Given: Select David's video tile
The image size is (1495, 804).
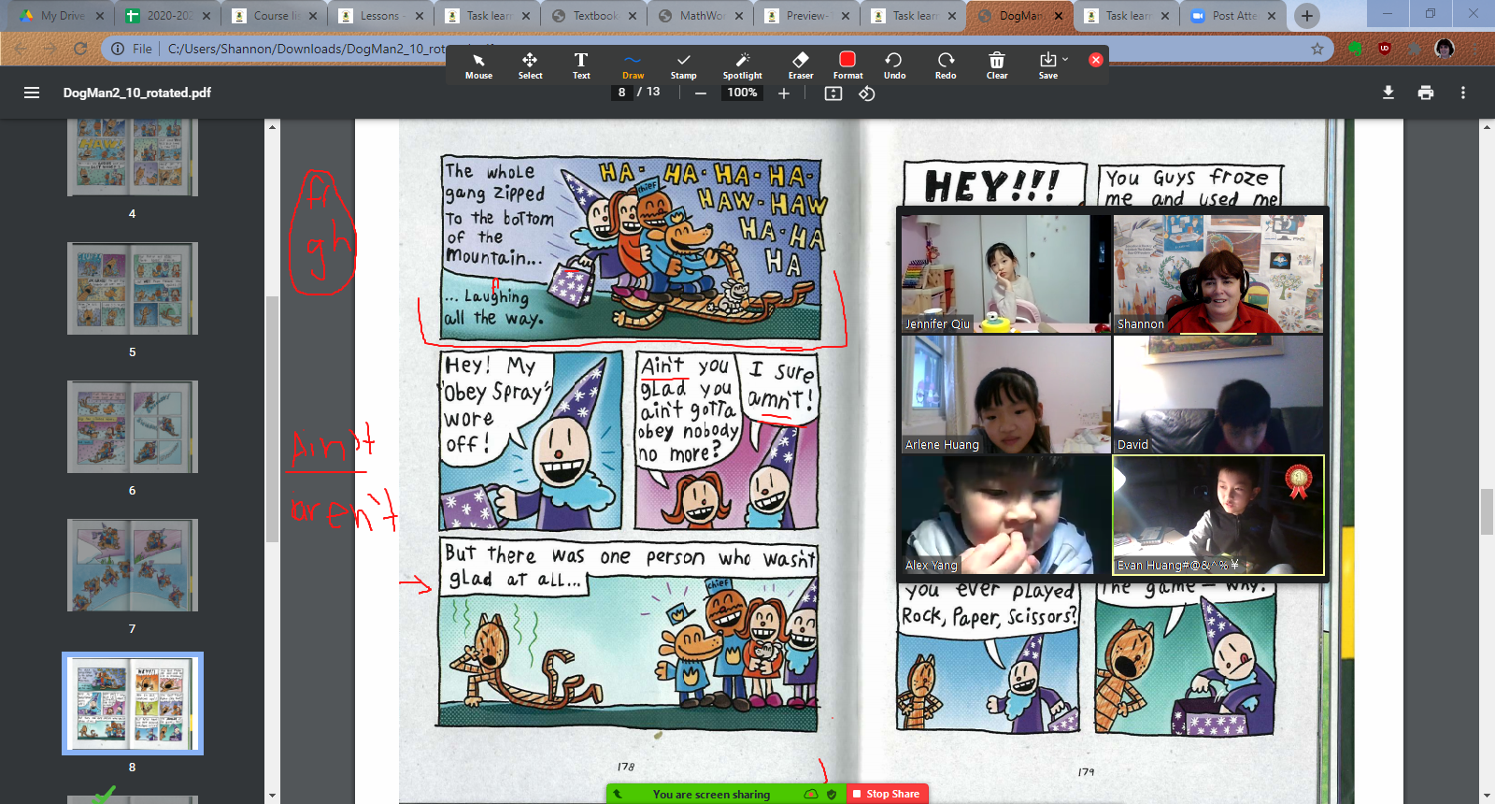Looking at the screenshot, I should pyautogui.click(x=1218, y=395).
